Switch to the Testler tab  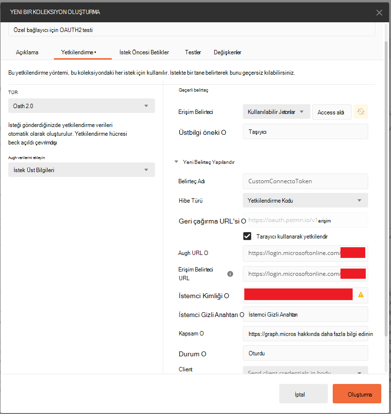pyautogui.click(x=193, y=52)
